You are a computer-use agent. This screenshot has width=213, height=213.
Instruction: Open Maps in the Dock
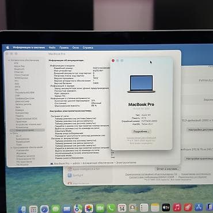point(78,208)
